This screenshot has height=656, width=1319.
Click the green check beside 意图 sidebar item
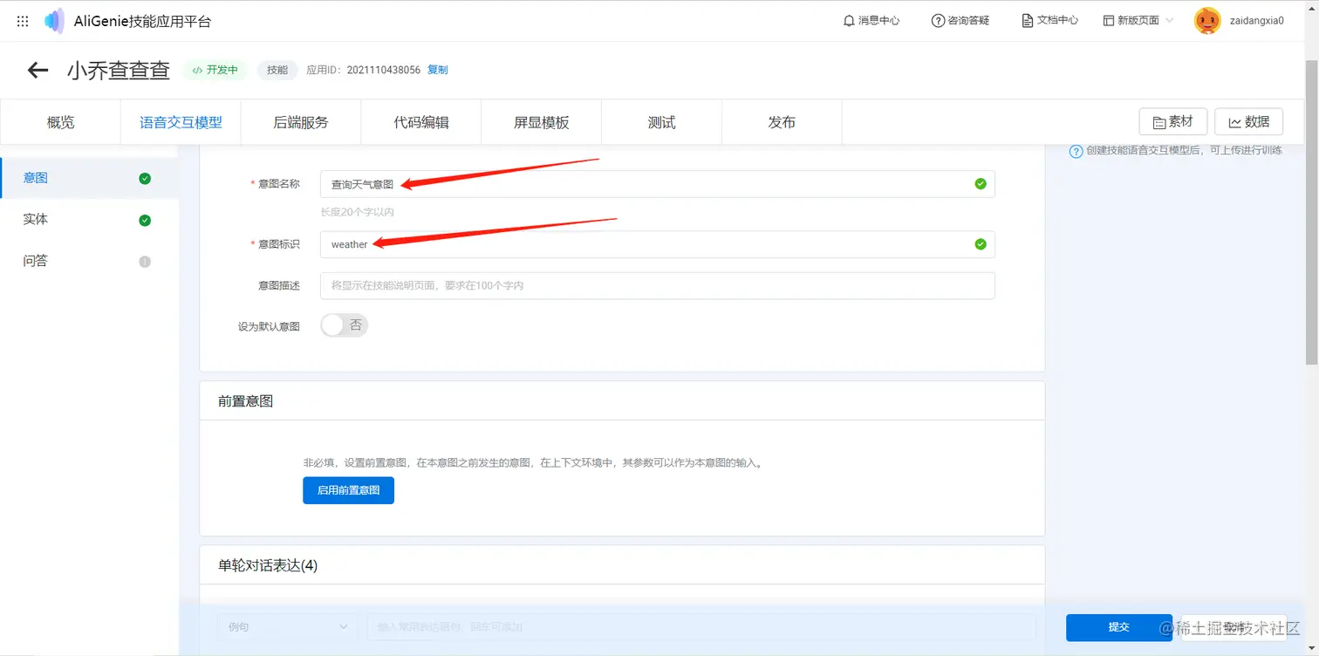click(145, 179)
